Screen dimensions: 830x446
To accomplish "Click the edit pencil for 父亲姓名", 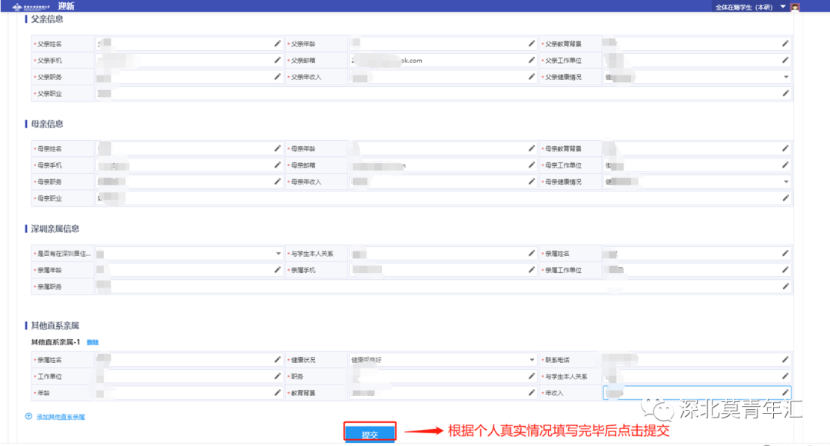I will 277,44.
